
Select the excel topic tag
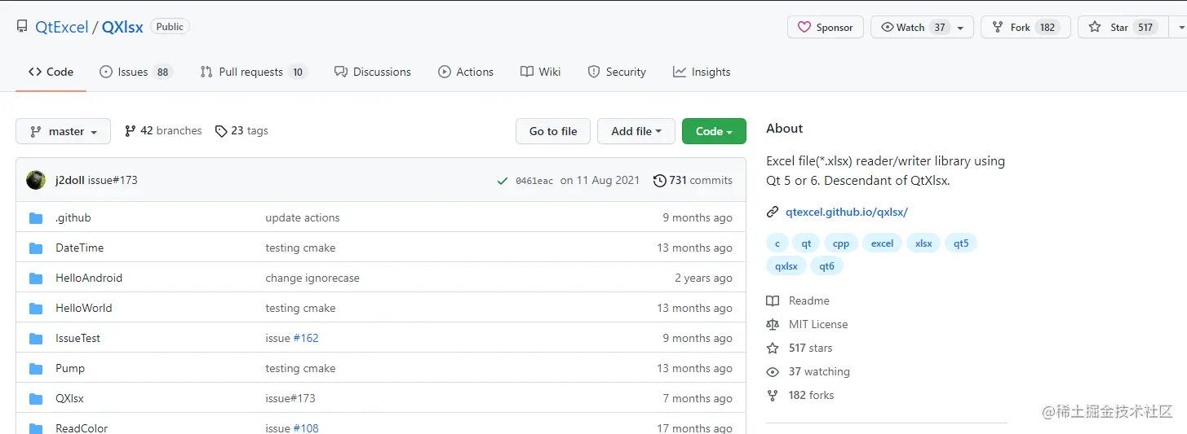tap(882, 243)
